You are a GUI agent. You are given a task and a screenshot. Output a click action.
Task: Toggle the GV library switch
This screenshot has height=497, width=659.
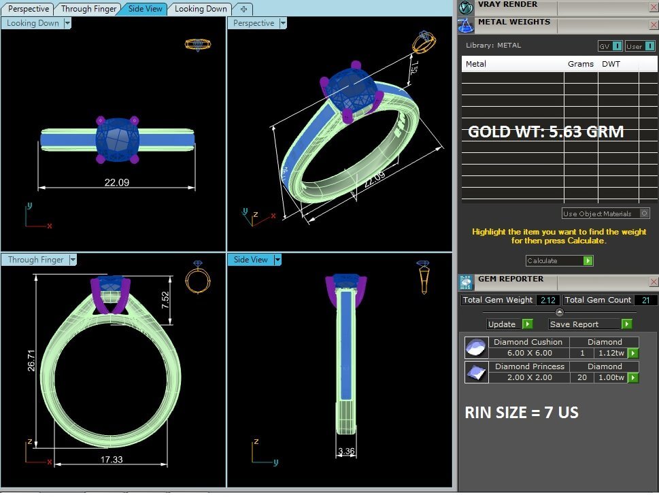click(x=617, y=46)
